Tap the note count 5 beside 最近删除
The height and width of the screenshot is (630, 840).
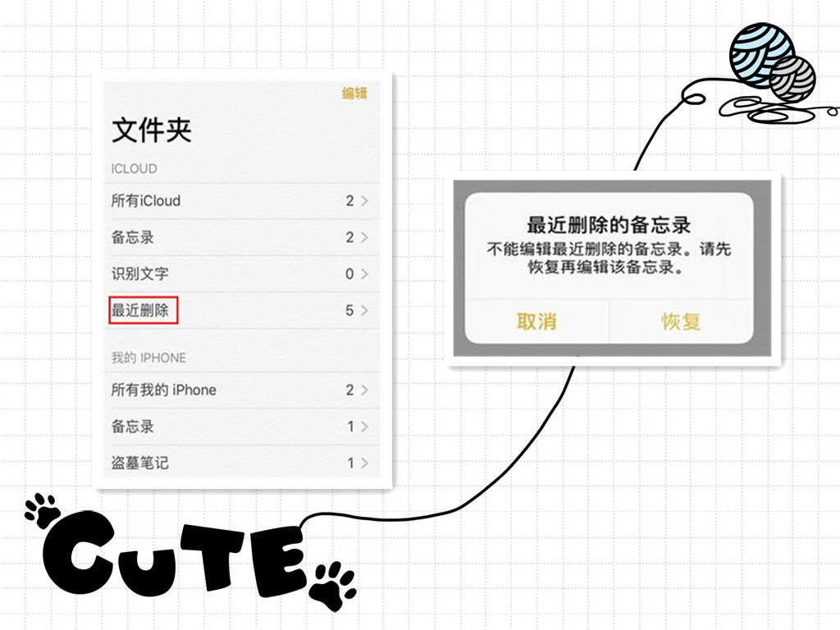coord(349,310)
